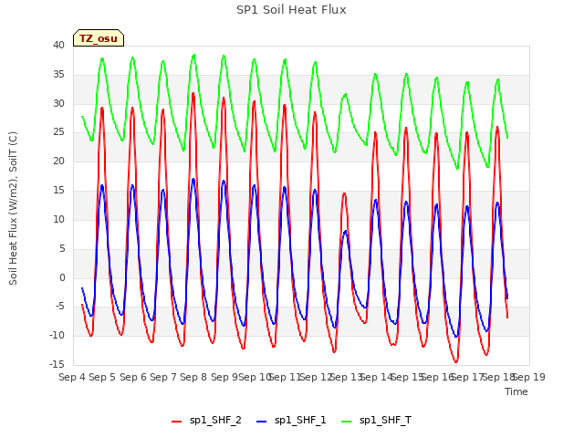
Task: Click the red sp1_SHF_2 legend swatch
Action: pyautogui.click(x=176, y=422)
